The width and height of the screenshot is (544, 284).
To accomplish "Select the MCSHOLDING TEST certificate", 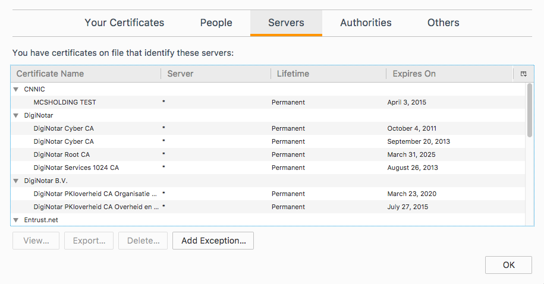I will coord(268,102).
